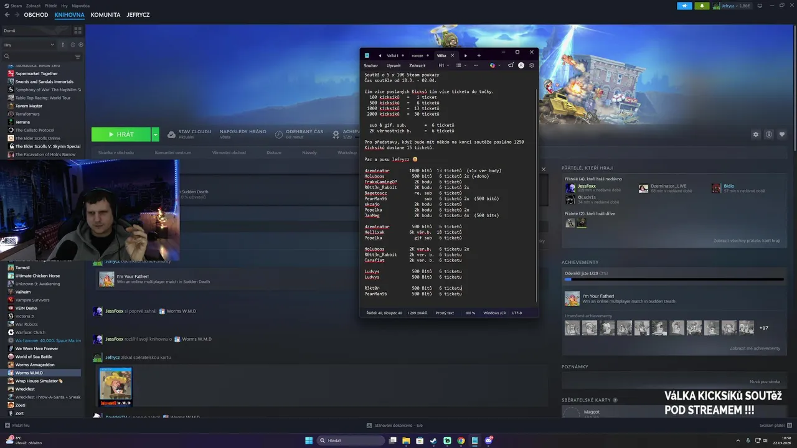Add a new Notepad tab with plus
The width and height of the screenshot is (797, 448).
coord(479,55)
